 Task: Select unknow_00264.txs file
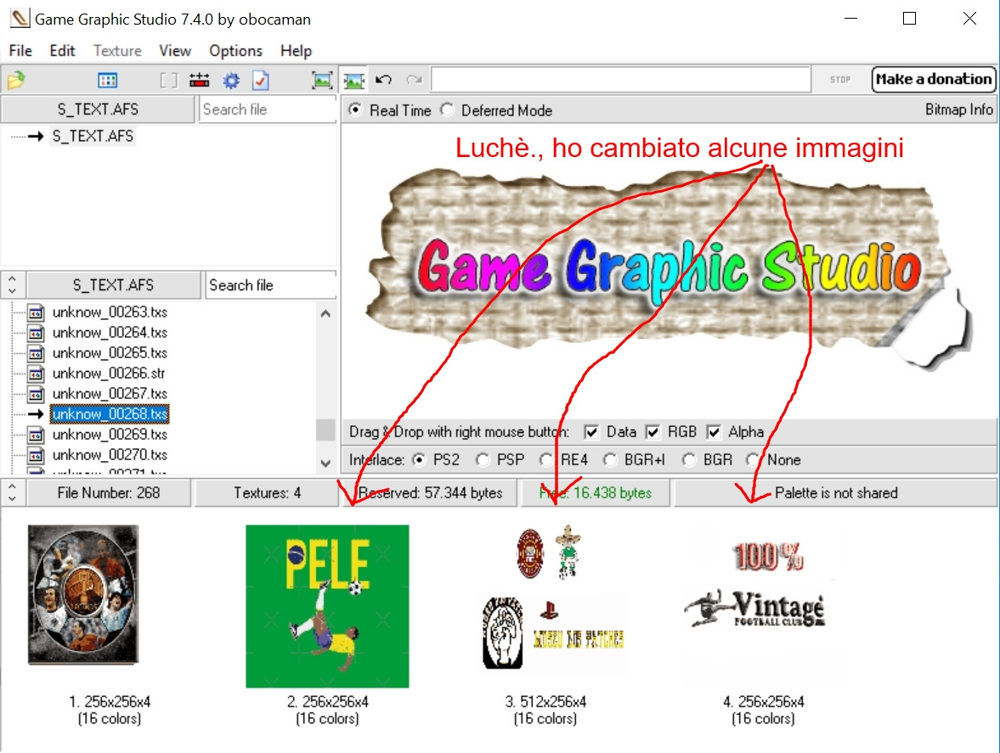click(x=110, y=332)
